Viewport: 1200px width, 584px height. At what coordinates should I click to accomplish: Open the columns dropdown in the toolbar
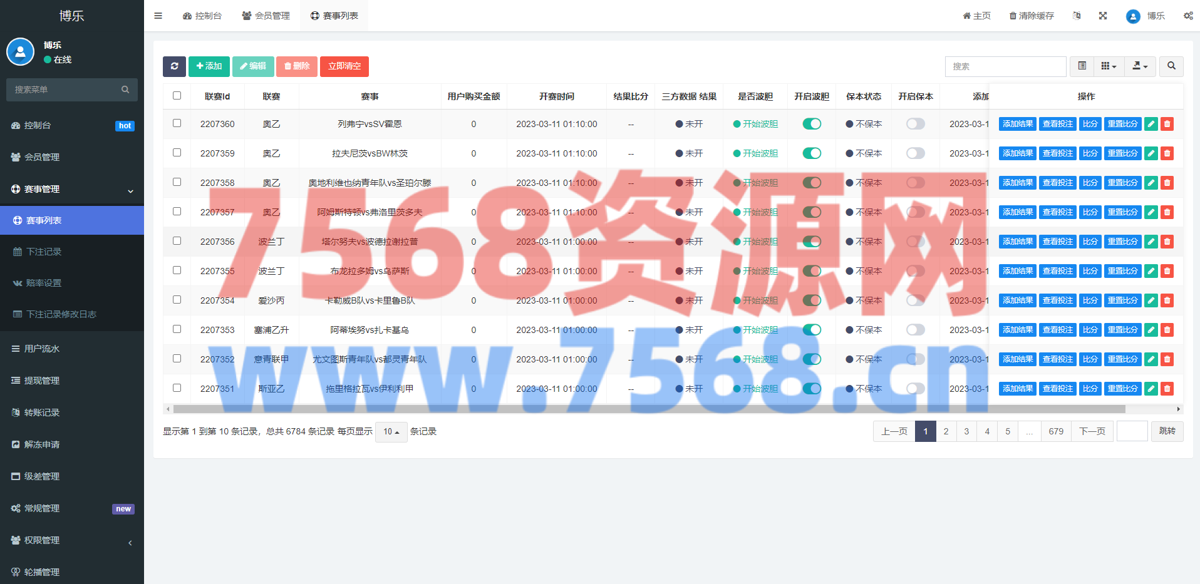pyautogui.click(x=1109, y=66)
